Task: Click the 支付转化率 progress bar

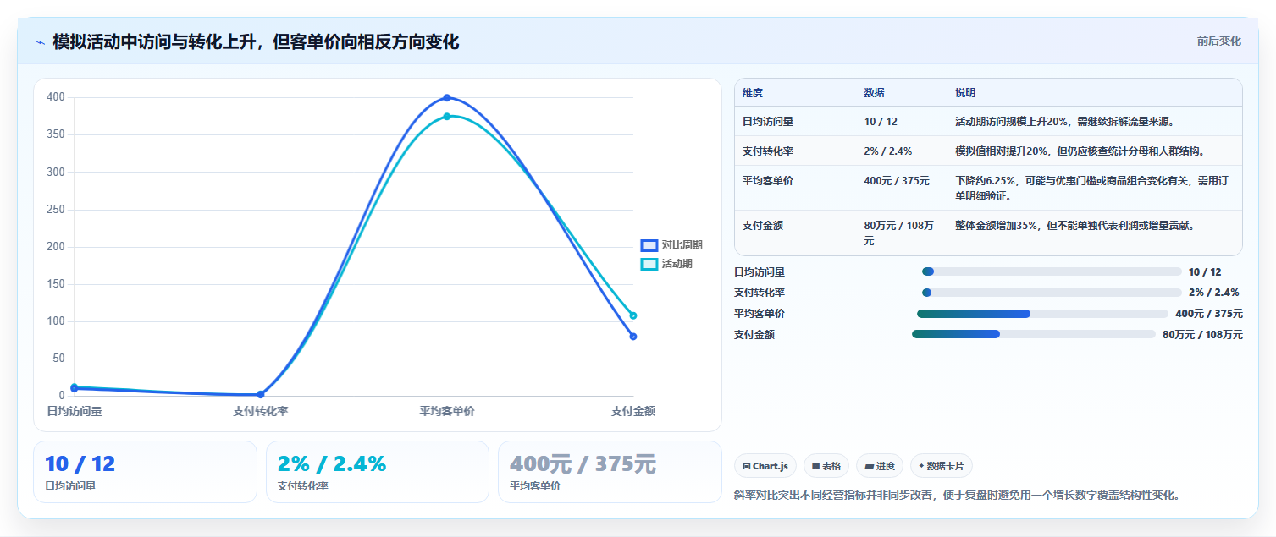Action: point(1051,293)
